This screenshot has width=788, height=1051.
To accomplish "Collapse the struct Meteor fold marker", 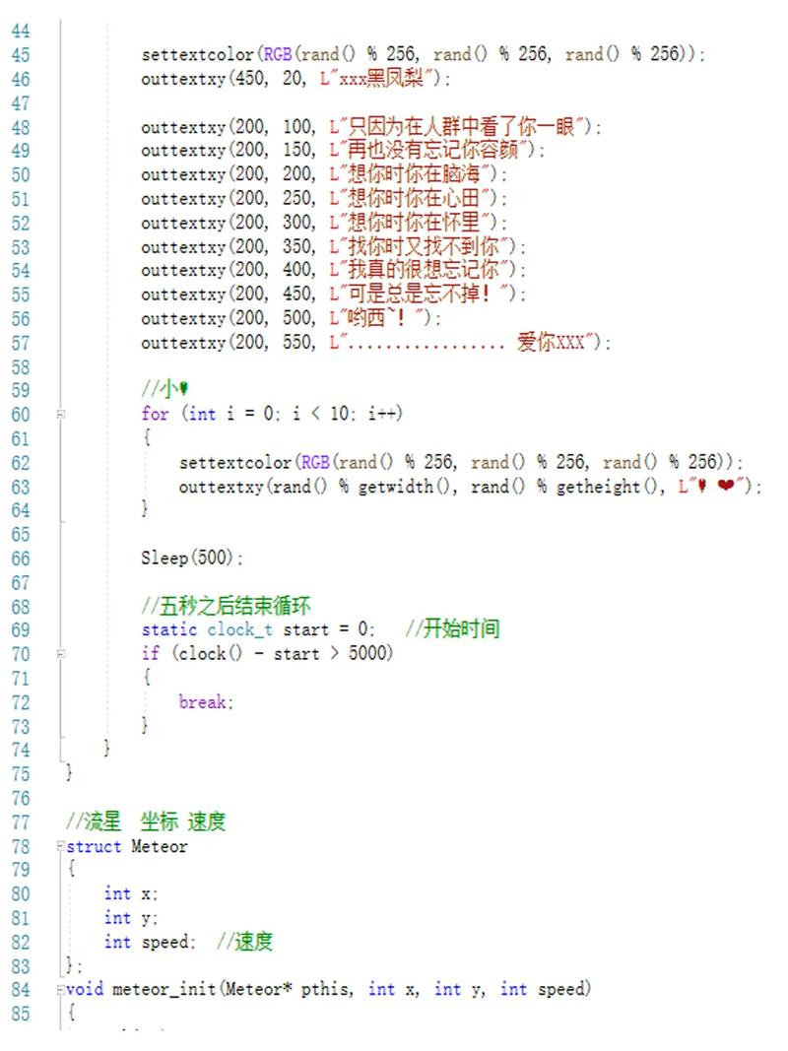I will coord(61,846).
